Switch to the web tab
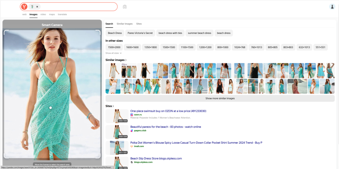This screenshot has width=339, height=169. coord(24,14)
